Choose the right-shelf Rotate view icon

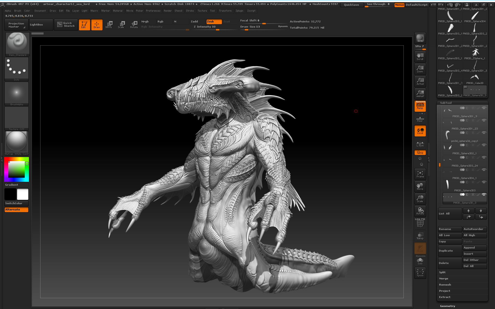click(x=420, y=211)
